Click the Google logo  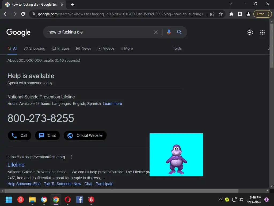click(x=18, y=32)
